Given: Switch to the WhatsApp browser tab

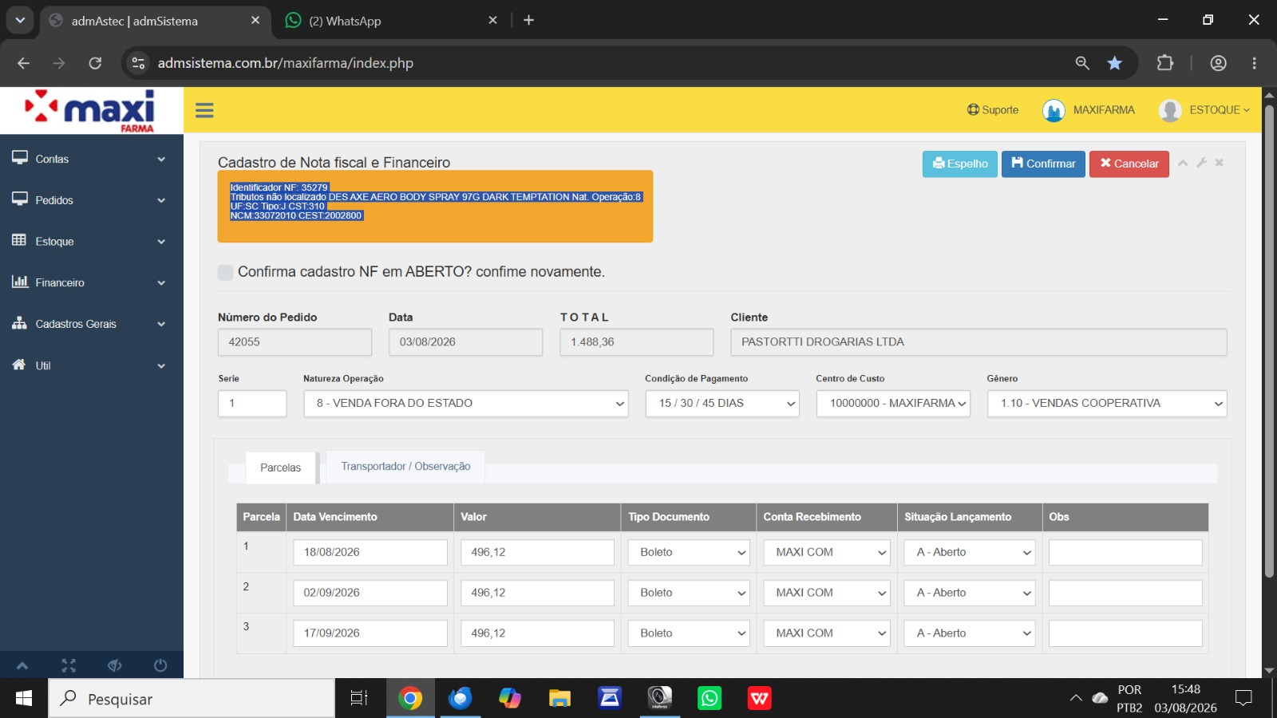Looking at the screenshot, I should click(391, 21).
